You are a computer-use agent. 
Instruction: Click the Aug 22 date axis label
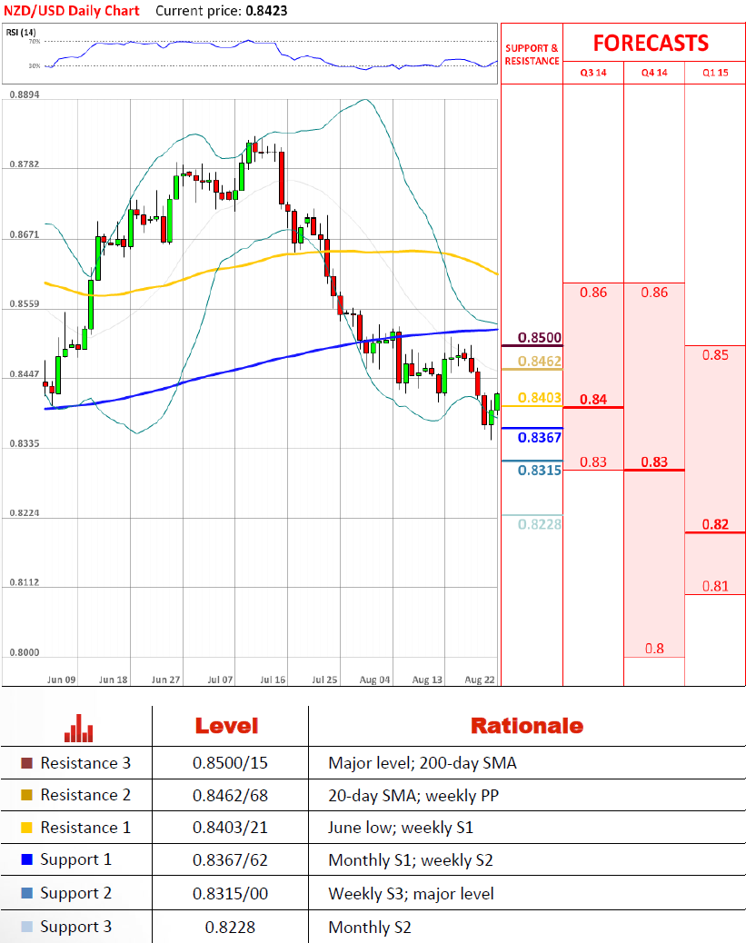480,680
